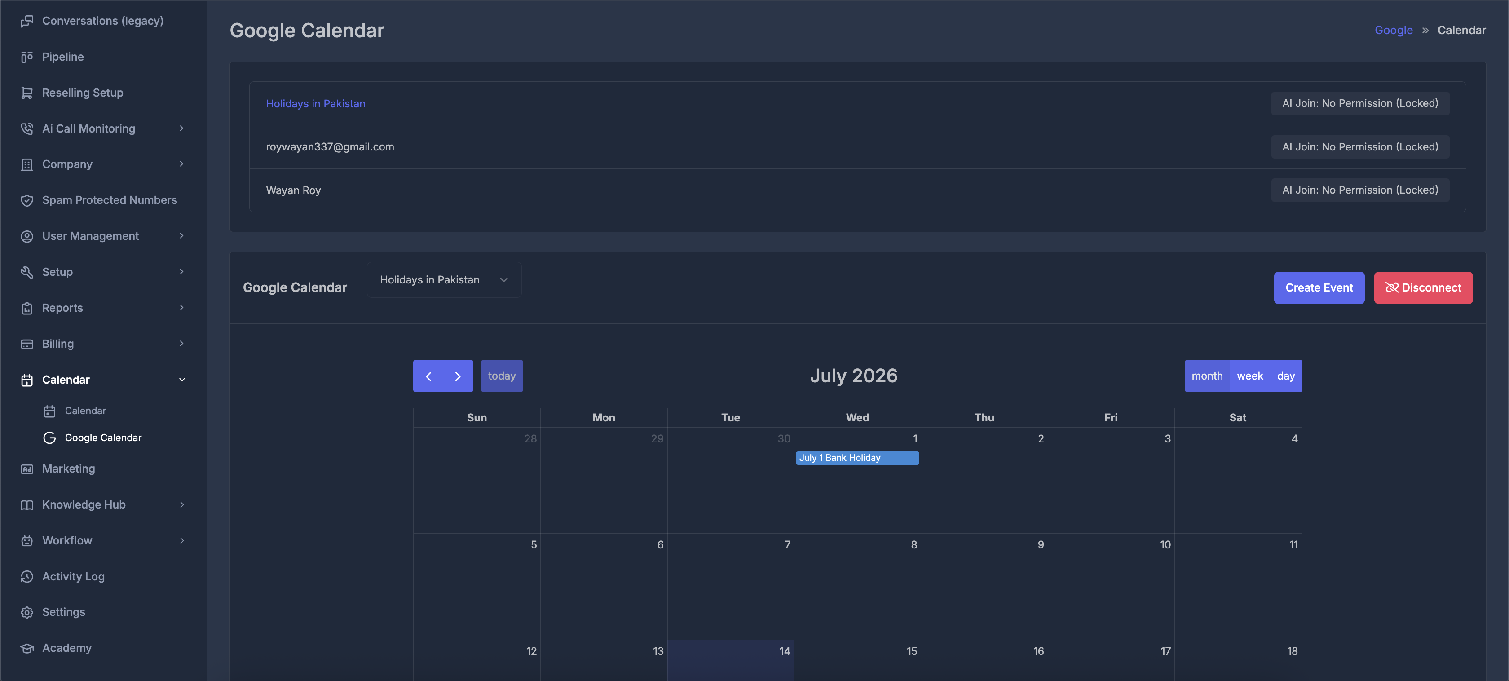Click AI Join status for roywayan337@gmail.com

pos(1360,146)
